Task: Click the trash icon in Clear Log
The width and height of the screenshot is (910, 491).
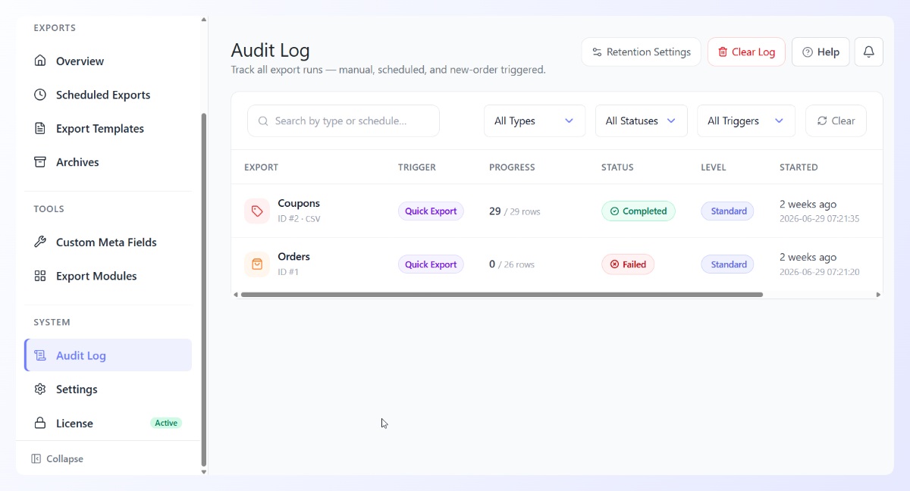Action: [723, 52]
